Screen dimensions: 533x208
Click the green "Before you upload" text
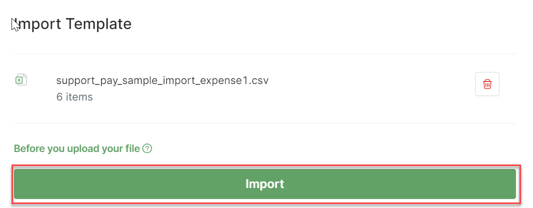pyautogui.click(x=77, y=148)
